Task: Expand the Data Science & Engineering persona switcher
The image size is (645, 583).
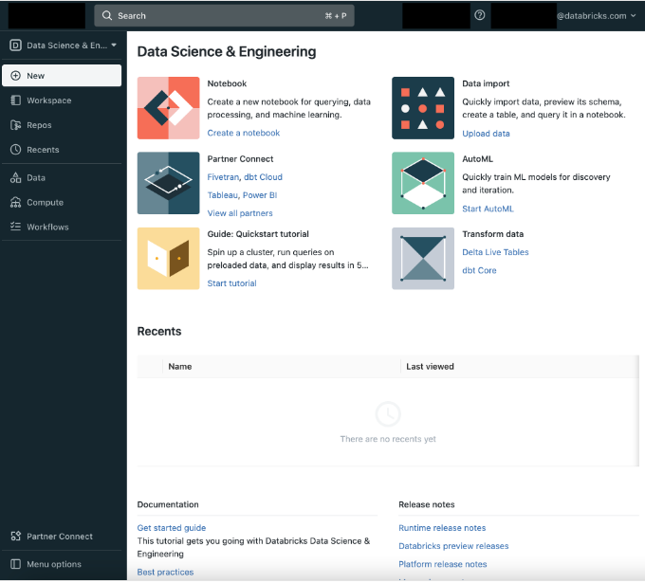Action: 63,46
